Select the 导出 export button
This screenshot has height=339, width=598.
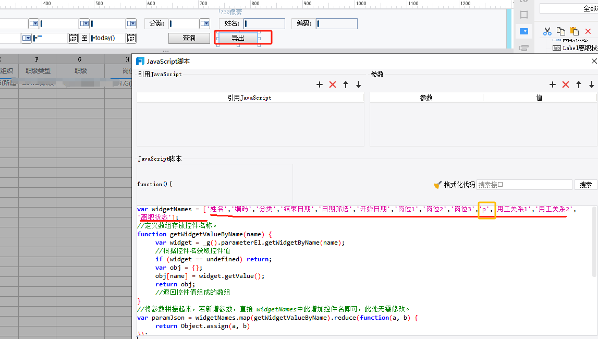click(238, 38)
